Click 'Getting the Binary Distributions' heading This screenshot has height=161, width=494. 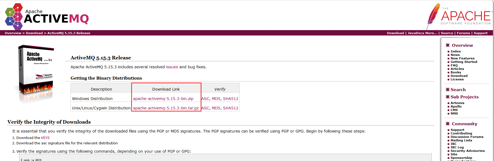pos(106,78)
